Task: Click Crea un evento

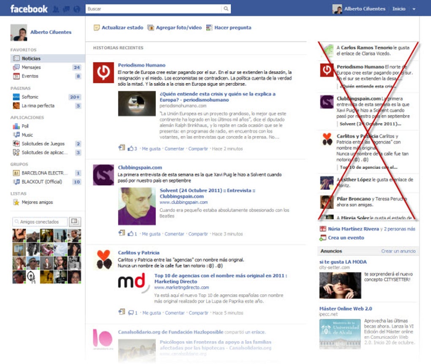Action: pos(346,238)
